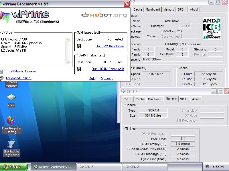This screenshot has height=171, width=229.
Task: Select the second CPU-Z taskbar button
Action: pyautogui.click(x=145, y=167)
